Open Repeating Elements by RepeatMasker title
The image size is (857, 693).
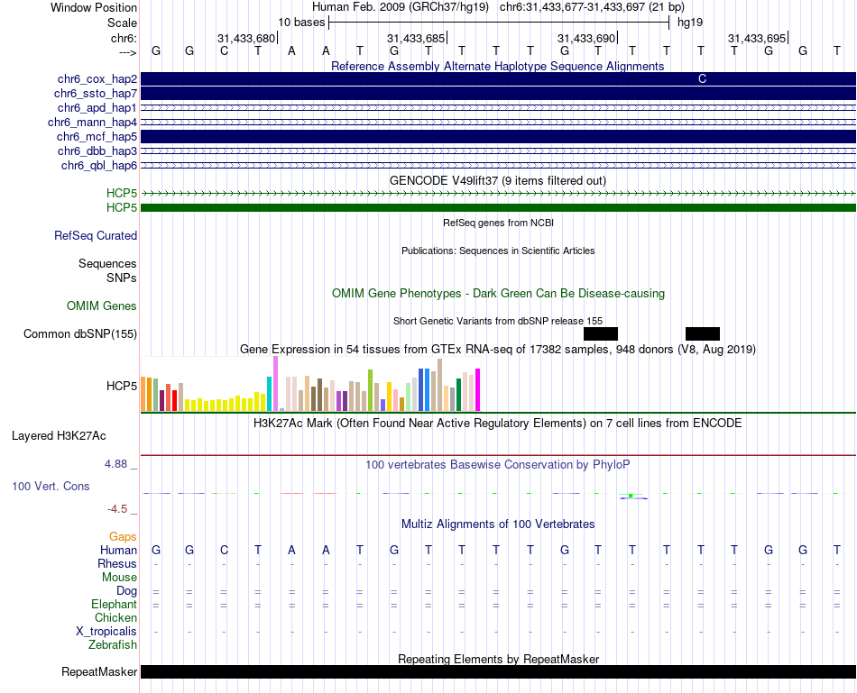[x=498, y=659]
